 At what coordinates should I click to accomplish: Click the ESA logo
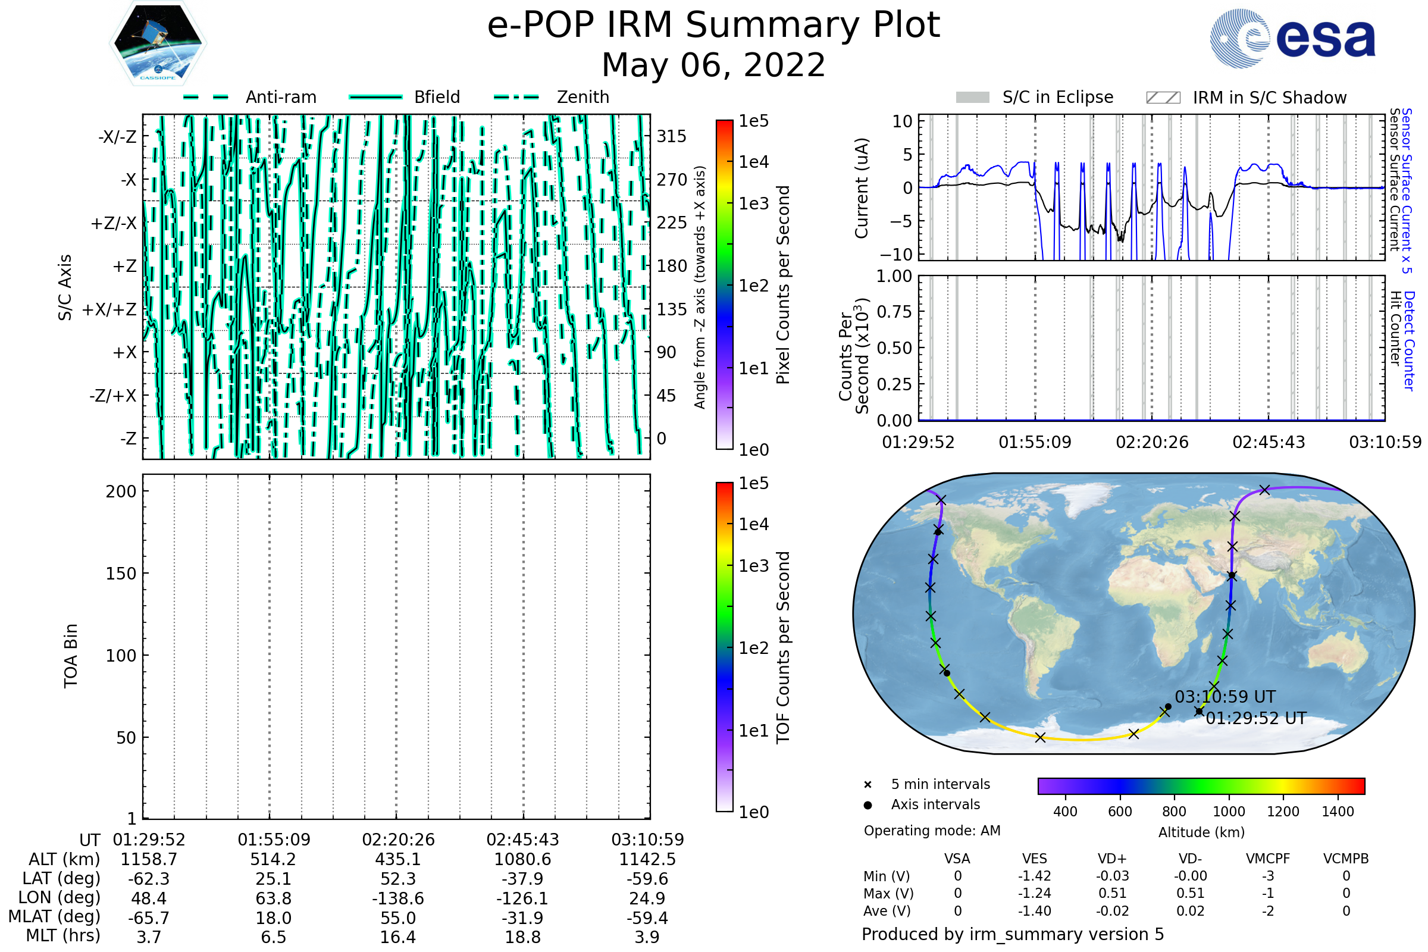(x=1292, y=38)
